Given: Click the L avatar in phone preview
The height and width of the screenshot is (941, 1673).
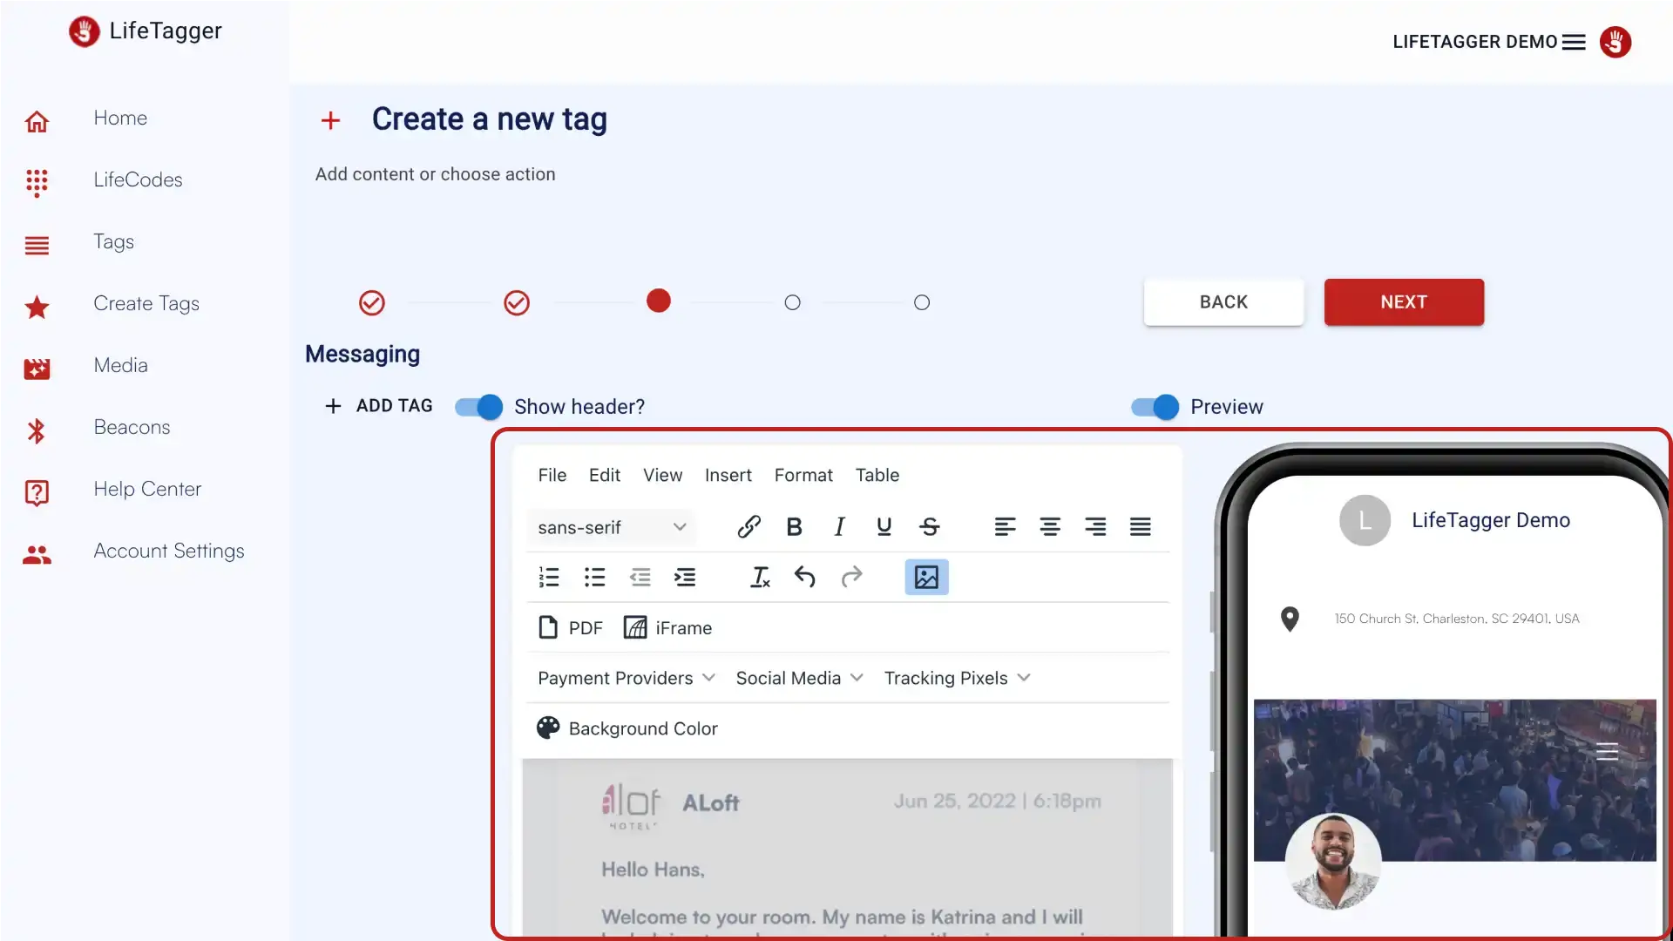Looking at the screenshot, I should 1365,520.
